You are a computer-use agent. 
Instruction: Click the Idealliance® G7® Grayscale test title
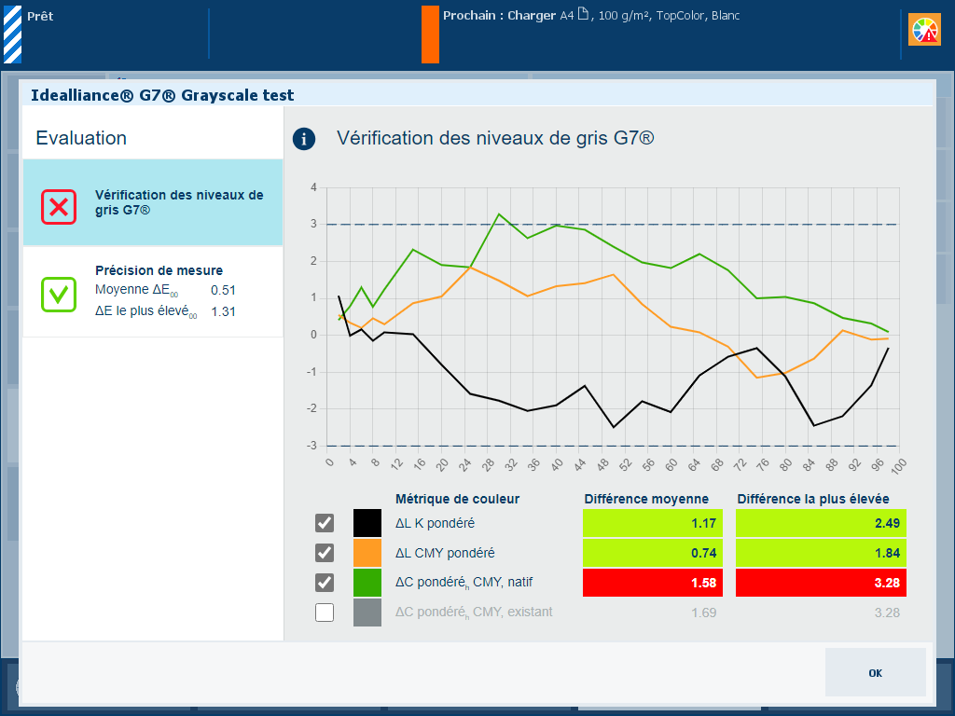click(162, 96)
